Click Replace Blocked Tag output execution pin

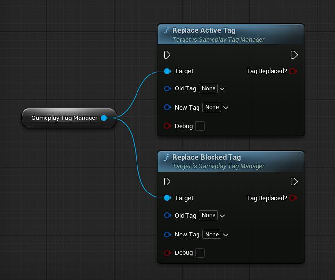[x=294, y=182]
